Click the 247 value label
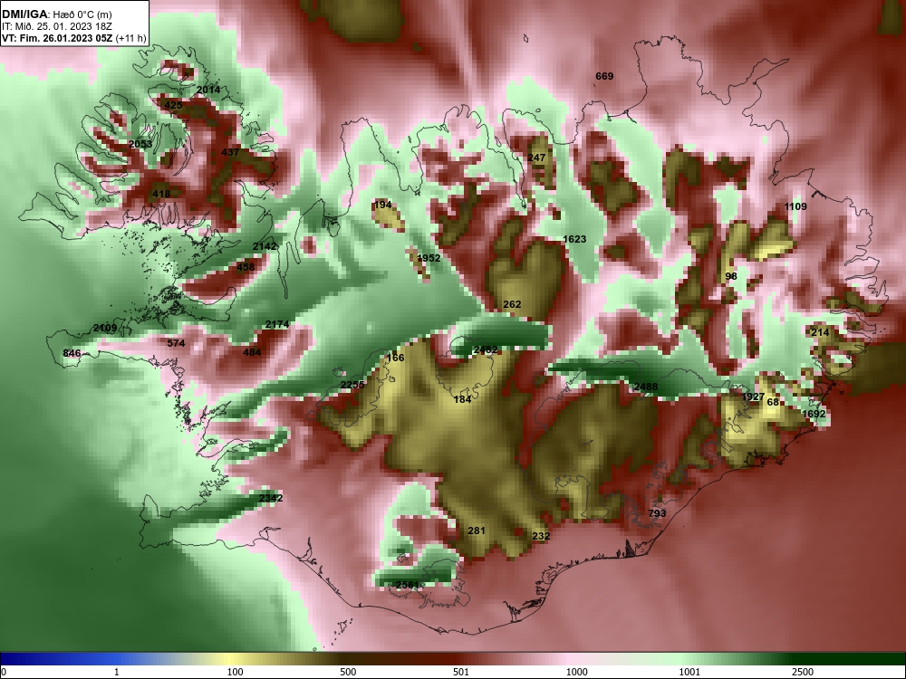Image resolution: width=906 pixels, height=679 pixels. [536, 158]
